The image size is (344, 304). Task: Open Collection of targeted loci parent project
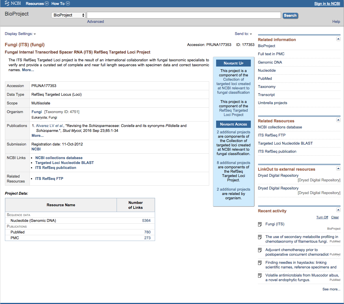pyautogui.click(x=233, y=86)
